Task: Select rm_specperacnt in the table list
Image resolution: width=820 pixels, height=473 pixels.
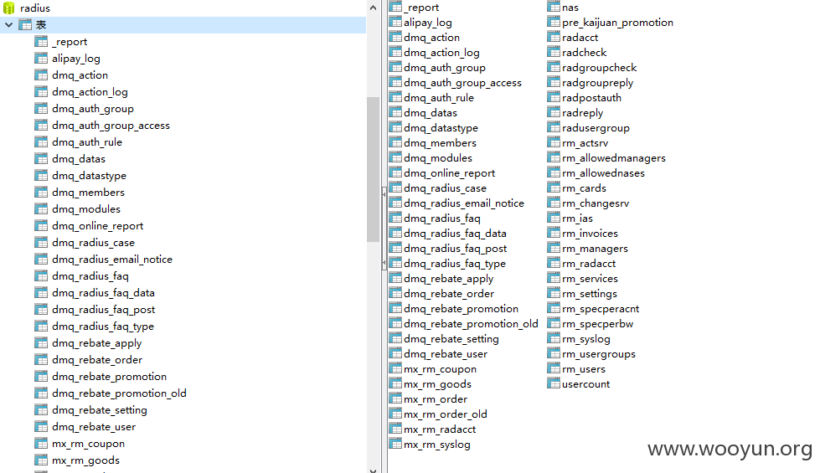Action: coord(601,309)
